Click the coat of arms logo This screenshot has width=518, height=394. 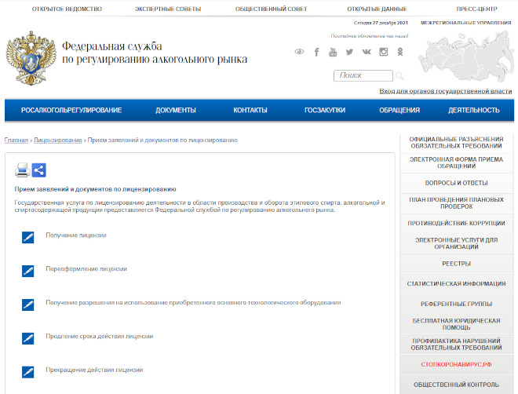[x=31, y=58]
